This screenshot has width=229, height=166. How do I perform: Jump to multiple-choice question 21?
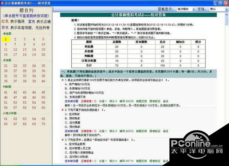pos(6,66)
